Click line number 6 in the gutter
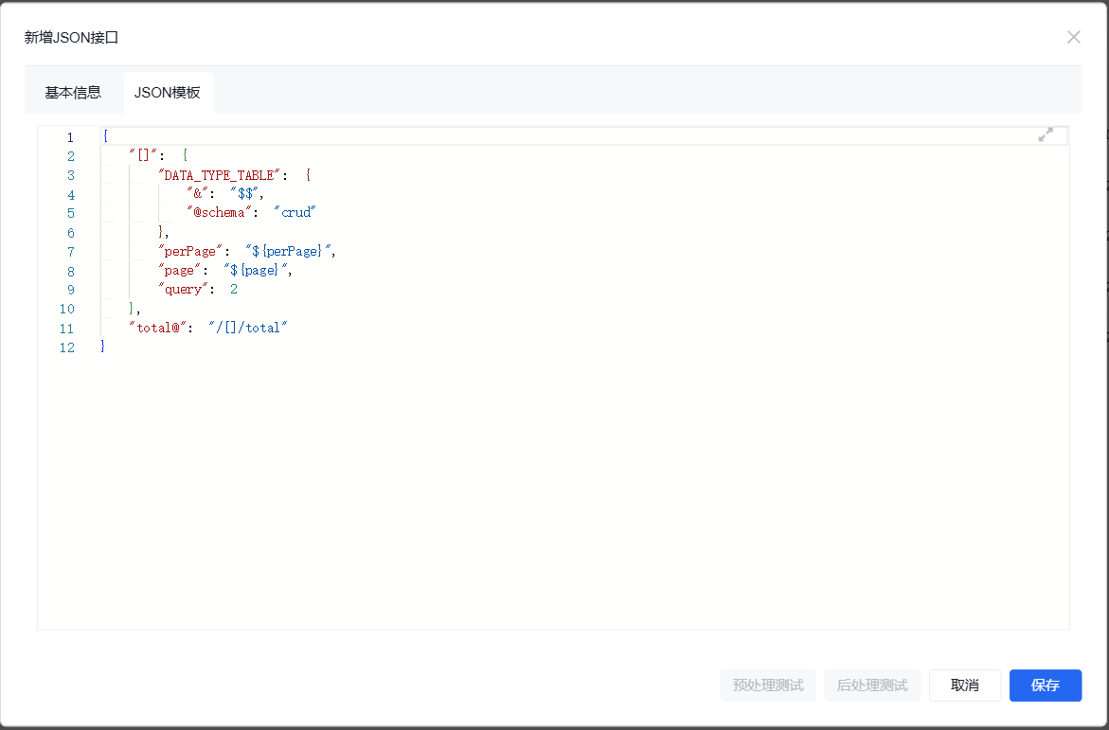Image resolution: width=1109 pixels, height=730 pixels. pyautogui.click(x=71, y=233)
